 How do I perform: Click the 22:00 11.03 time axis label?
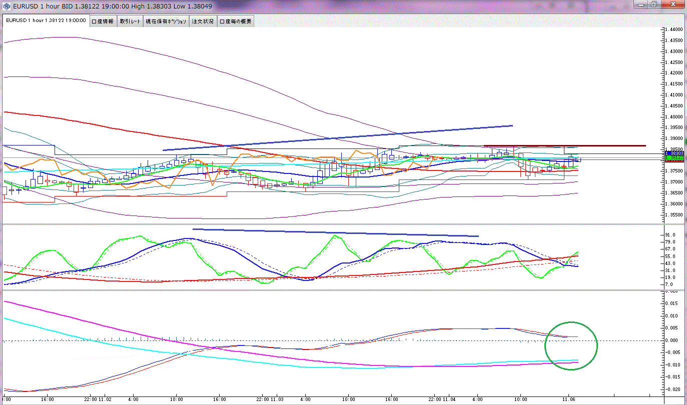tap(271, 400)
